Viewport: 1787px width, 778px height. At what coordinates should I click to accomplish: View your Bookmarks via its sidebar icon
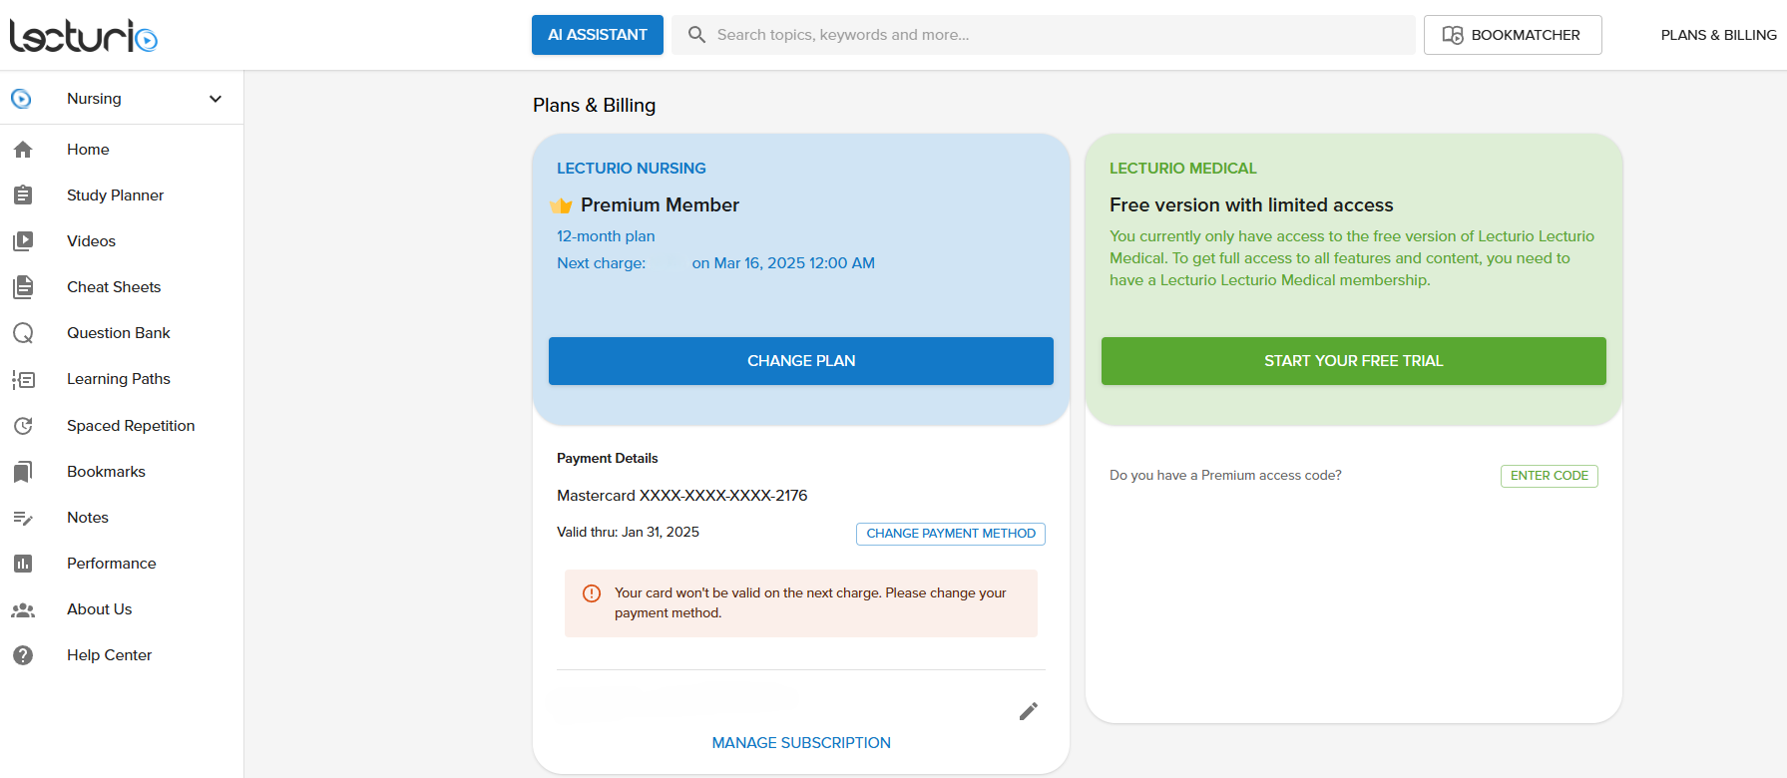tap(24, 471)
